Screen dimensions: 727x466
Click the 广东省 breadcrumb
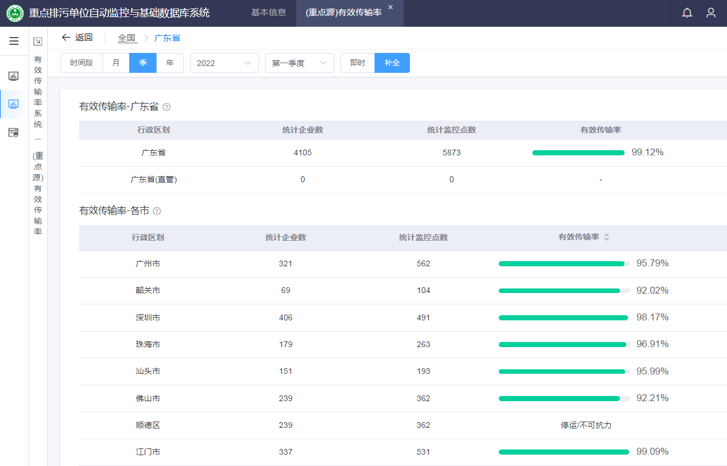pyautogui.click(x=167, y=38)
